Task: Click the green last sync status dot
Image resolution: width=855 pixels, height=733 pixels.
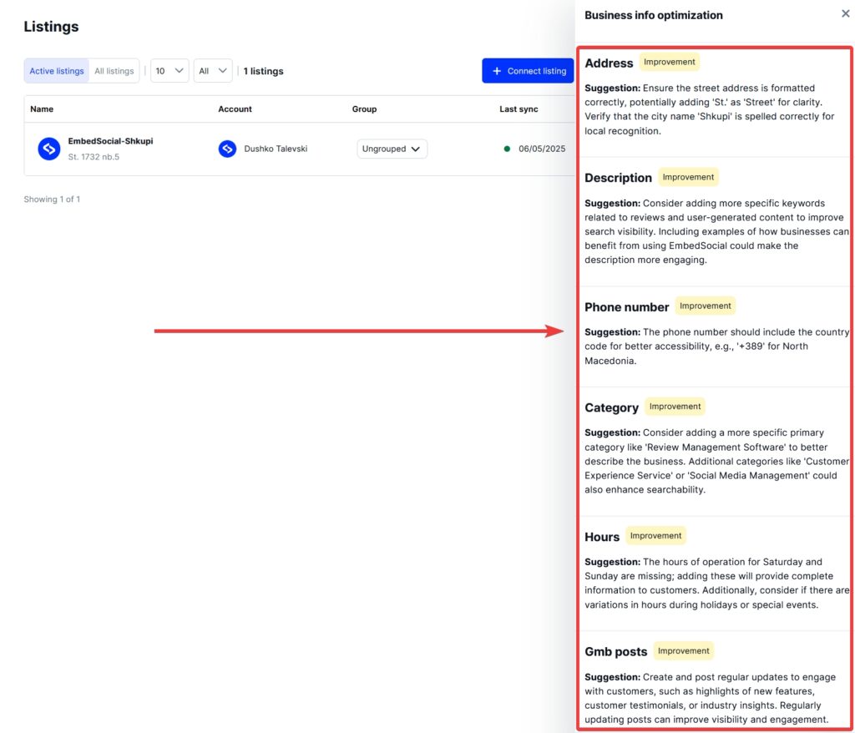Action: point(507,149)
